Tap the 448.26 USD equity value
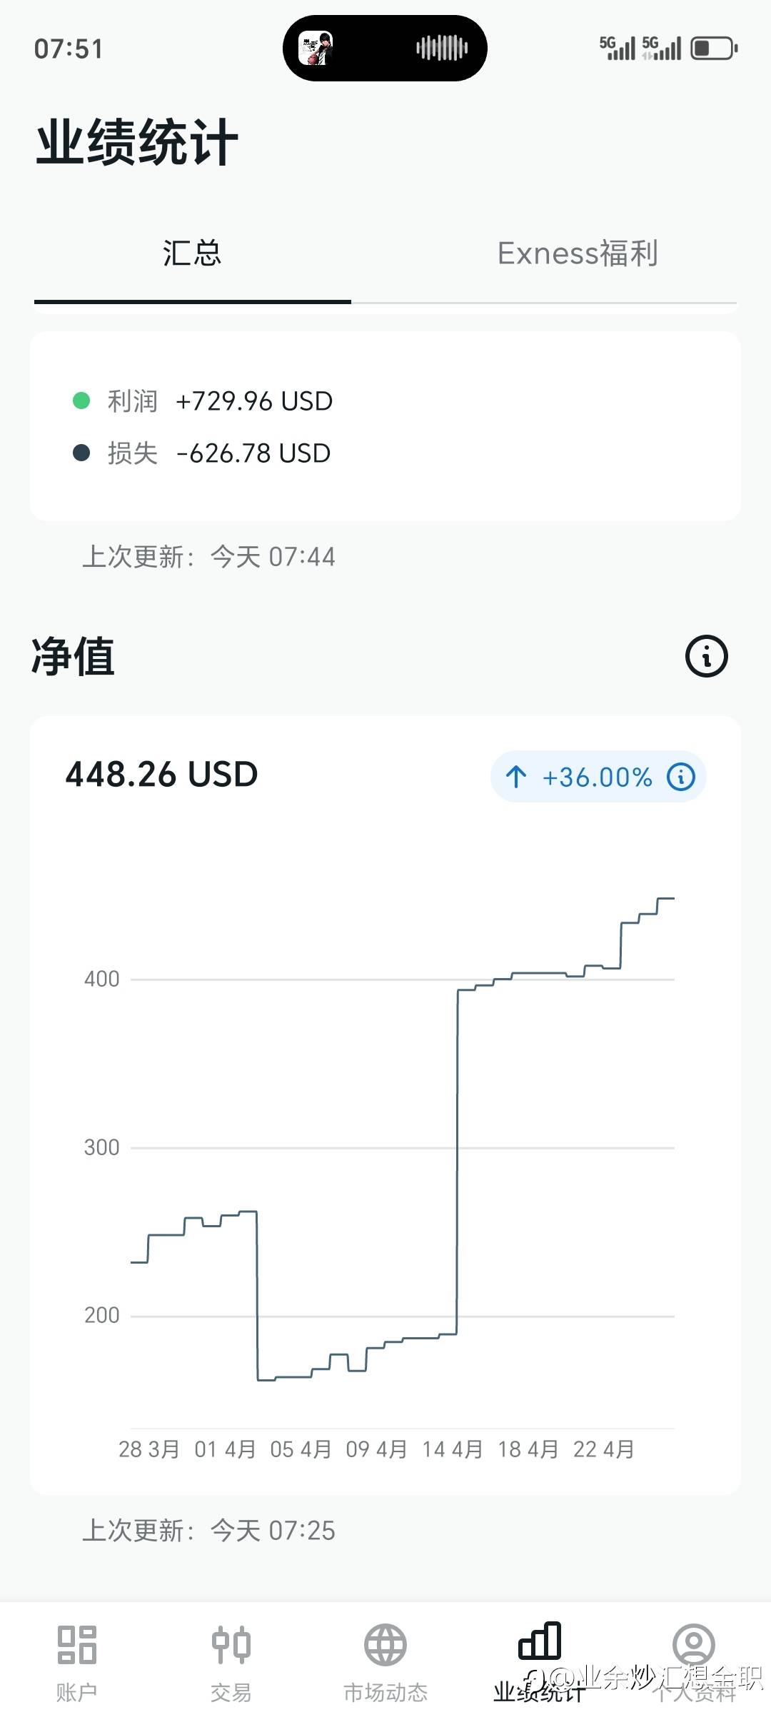 (x=161, y=775)
